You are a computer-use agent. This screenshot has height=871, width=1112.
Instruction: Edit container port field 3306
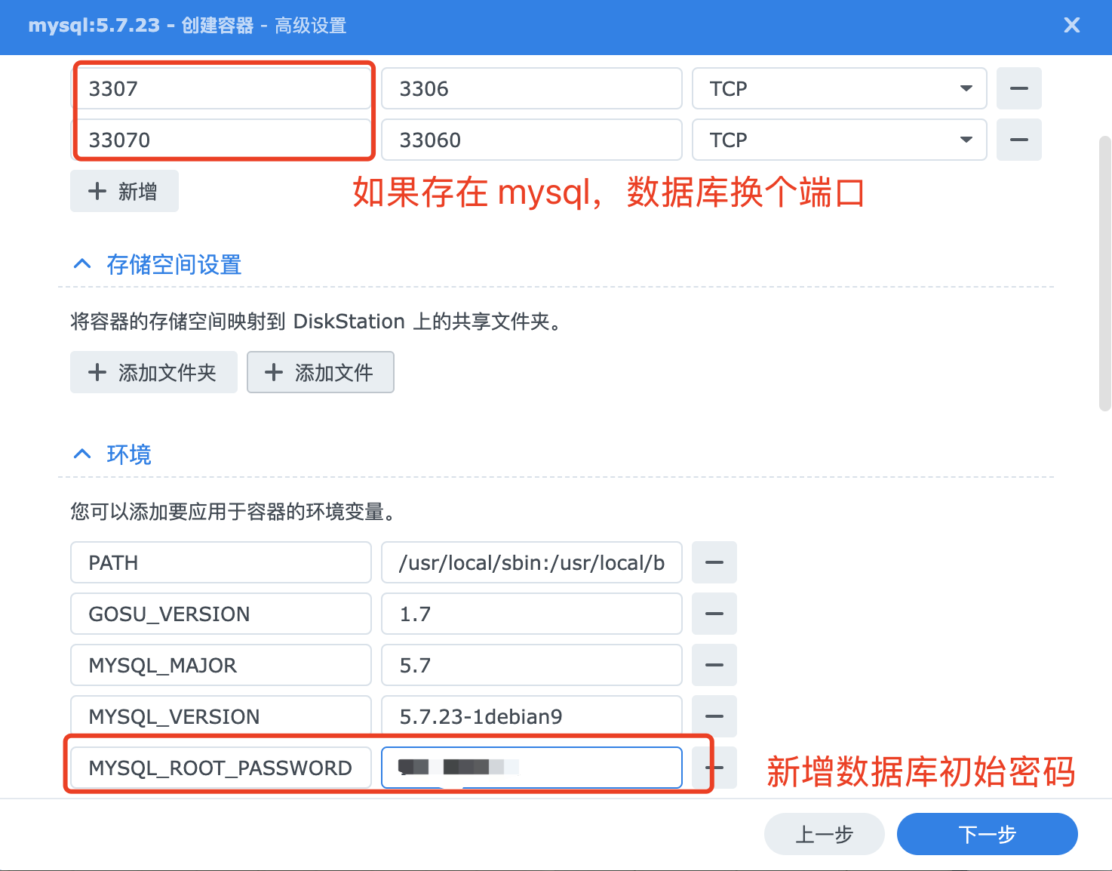click(532, 88)
